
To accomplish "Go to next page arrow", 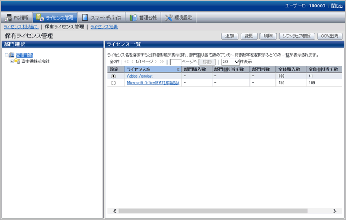I will click(156, 62).
